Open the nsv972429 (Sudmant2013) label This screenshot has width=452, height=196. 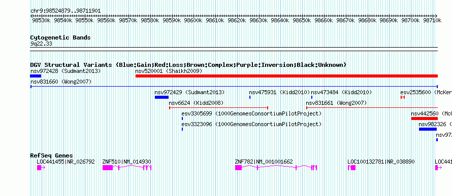pyautogui.click(x=189, y=93)
